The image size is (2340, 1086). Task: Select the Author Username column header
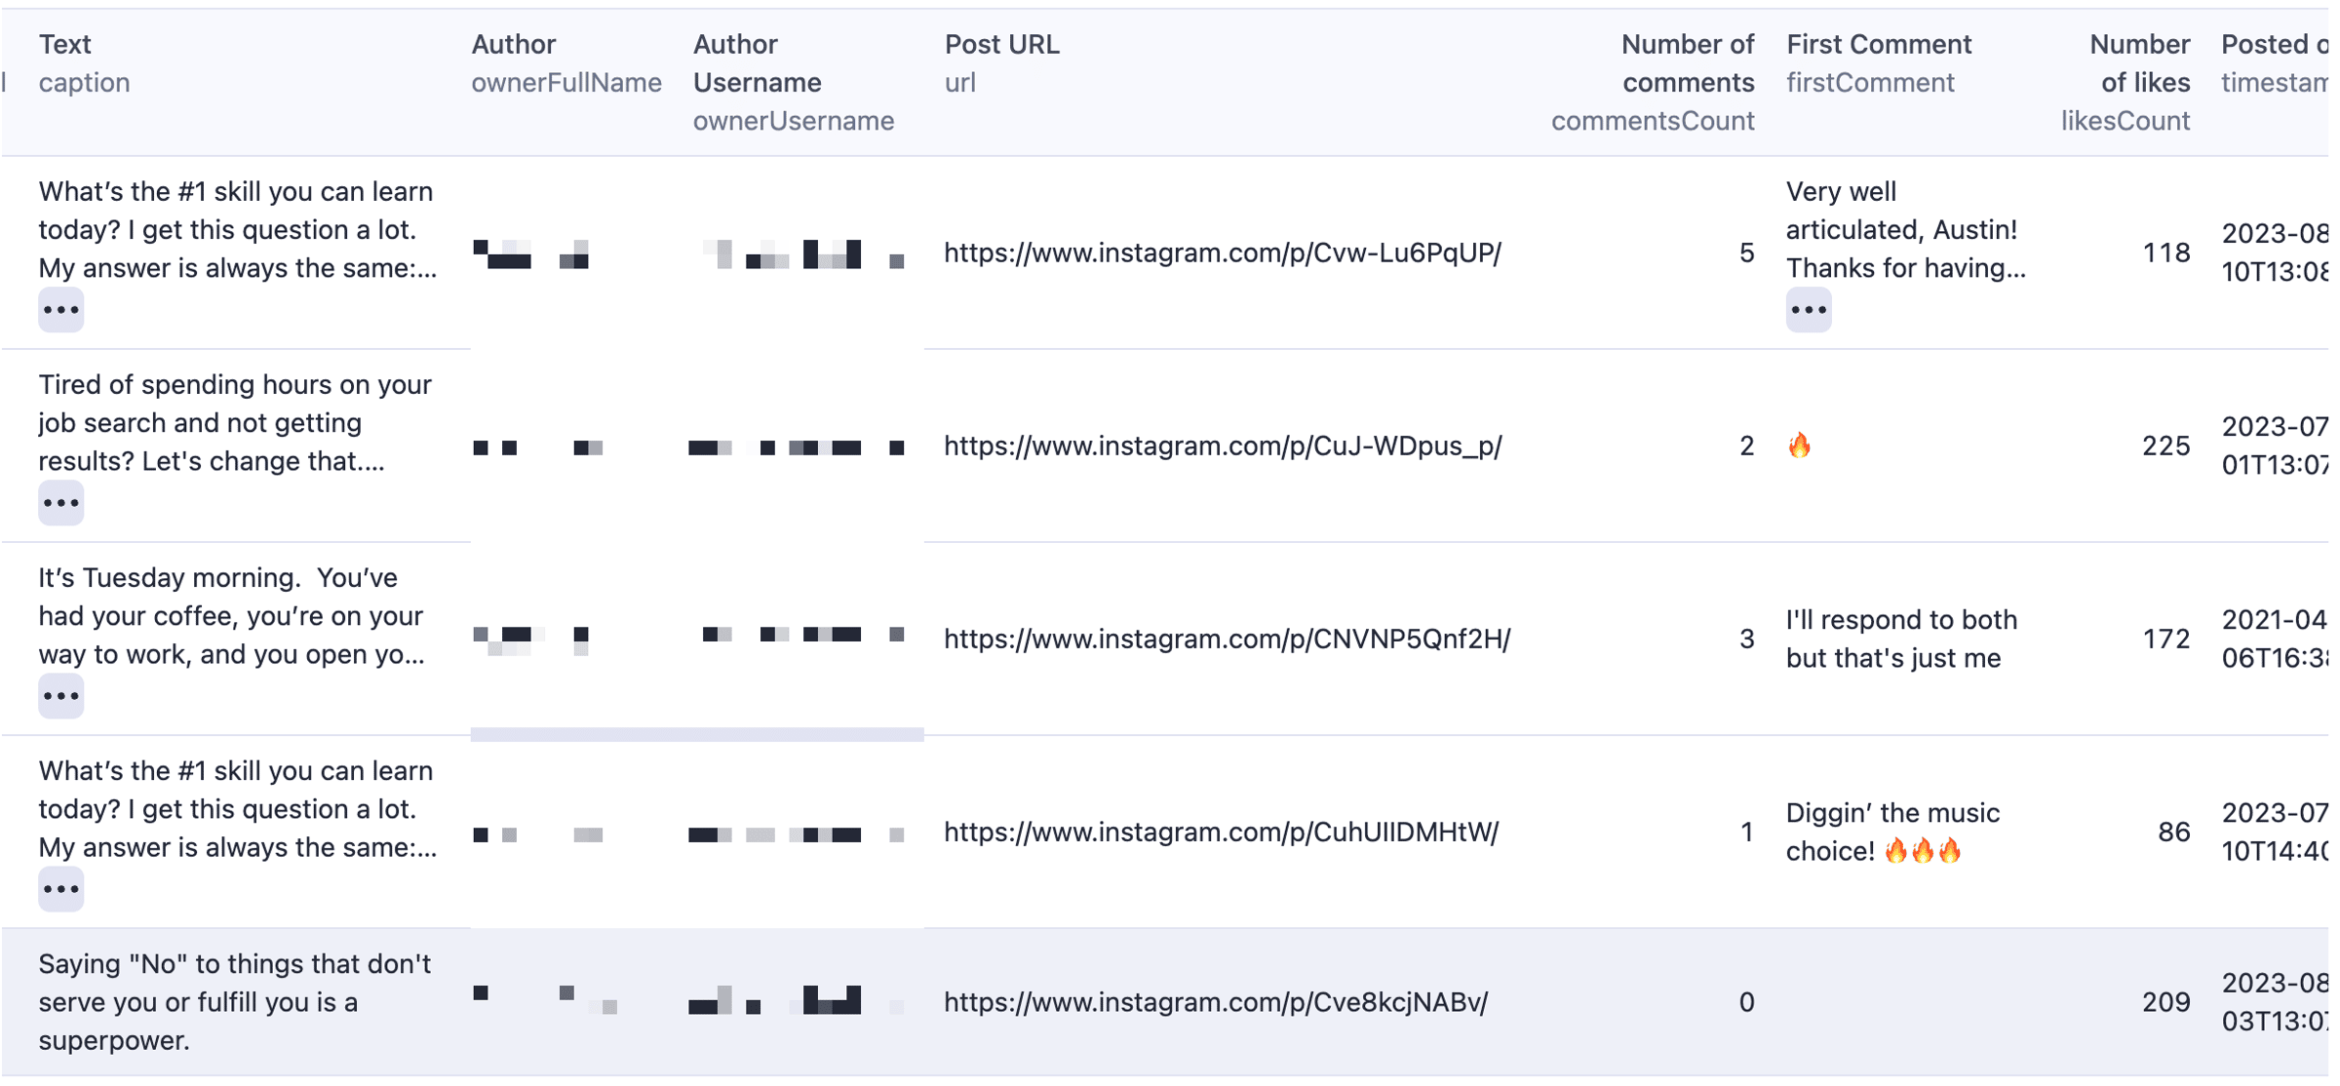[x=793, y=82]
